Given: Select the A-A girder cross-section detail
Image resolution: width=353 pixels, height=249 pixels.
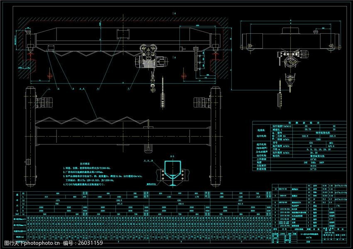Looking at the screenshot, I should tap(173, 173).
